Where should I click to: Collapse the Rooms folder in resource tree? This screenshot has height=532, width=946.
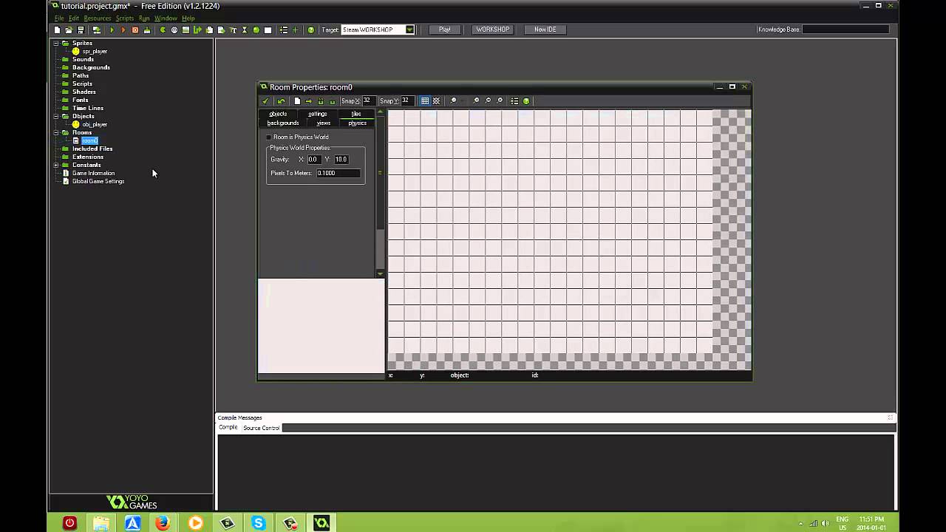point(56,132)
